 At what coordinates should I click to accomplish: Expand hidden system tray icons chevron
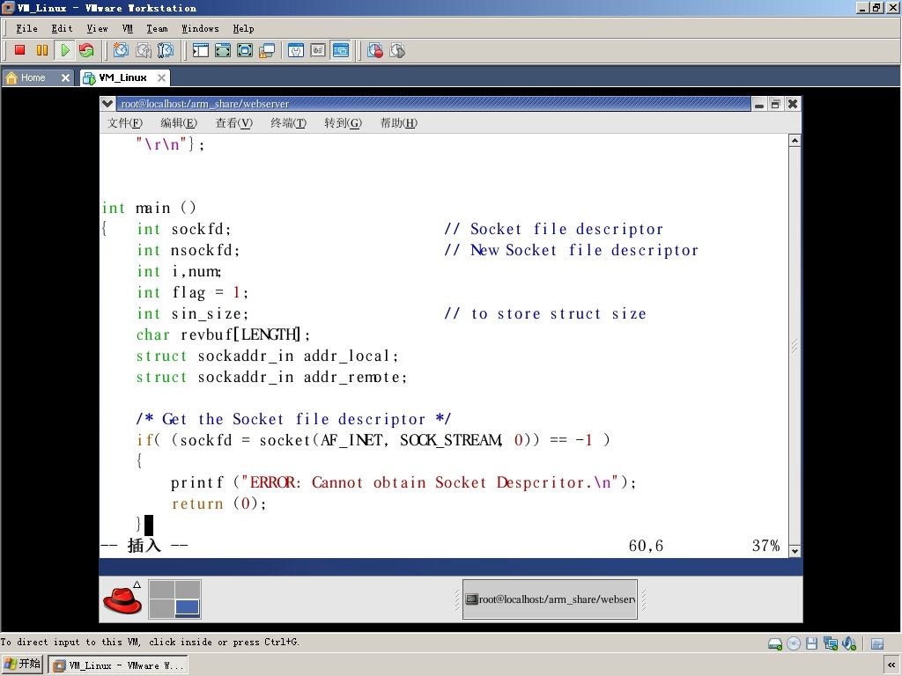[891, 665]
